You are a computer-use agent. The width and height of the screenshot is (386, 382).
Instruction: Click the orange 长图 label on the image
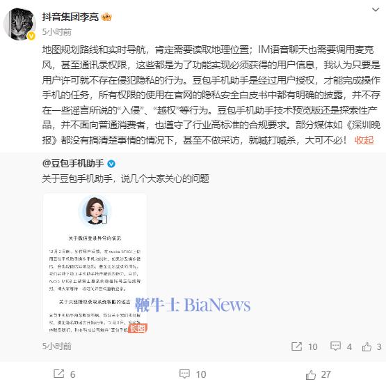click(138, 328)
